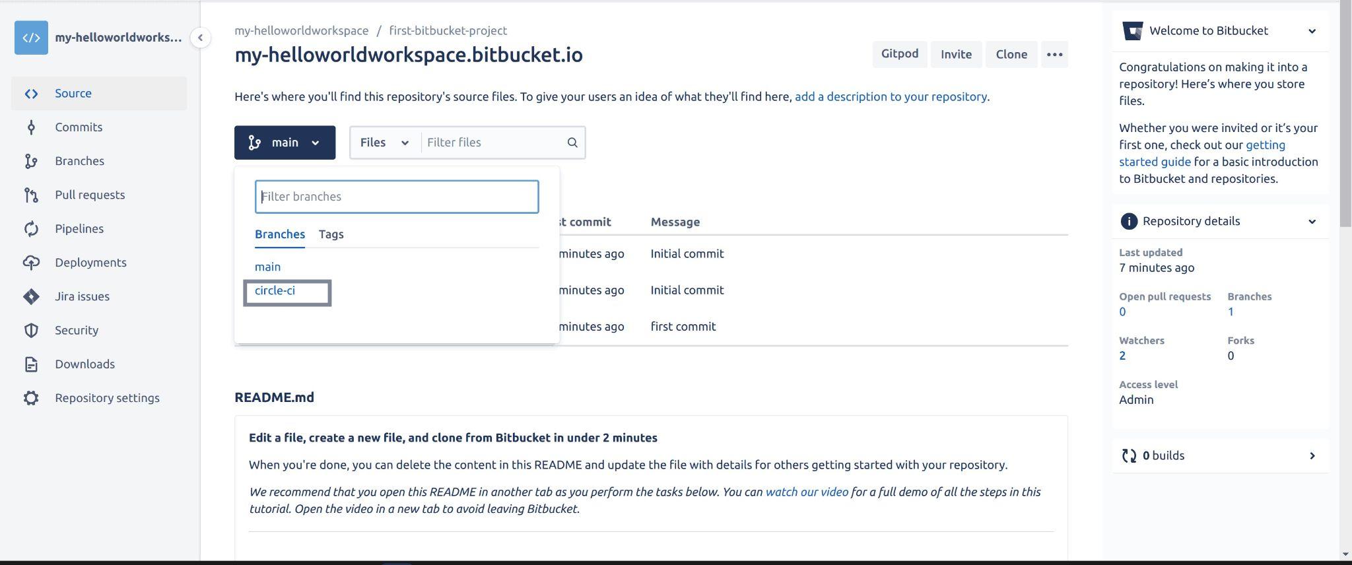The height and width of the screenshot is (565, 1352).
Task: Click the info icon beside Repository details
Action: 1129,221
